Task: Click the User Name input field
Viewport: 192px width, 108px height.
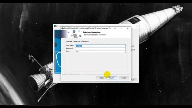Action: (100, 46)
